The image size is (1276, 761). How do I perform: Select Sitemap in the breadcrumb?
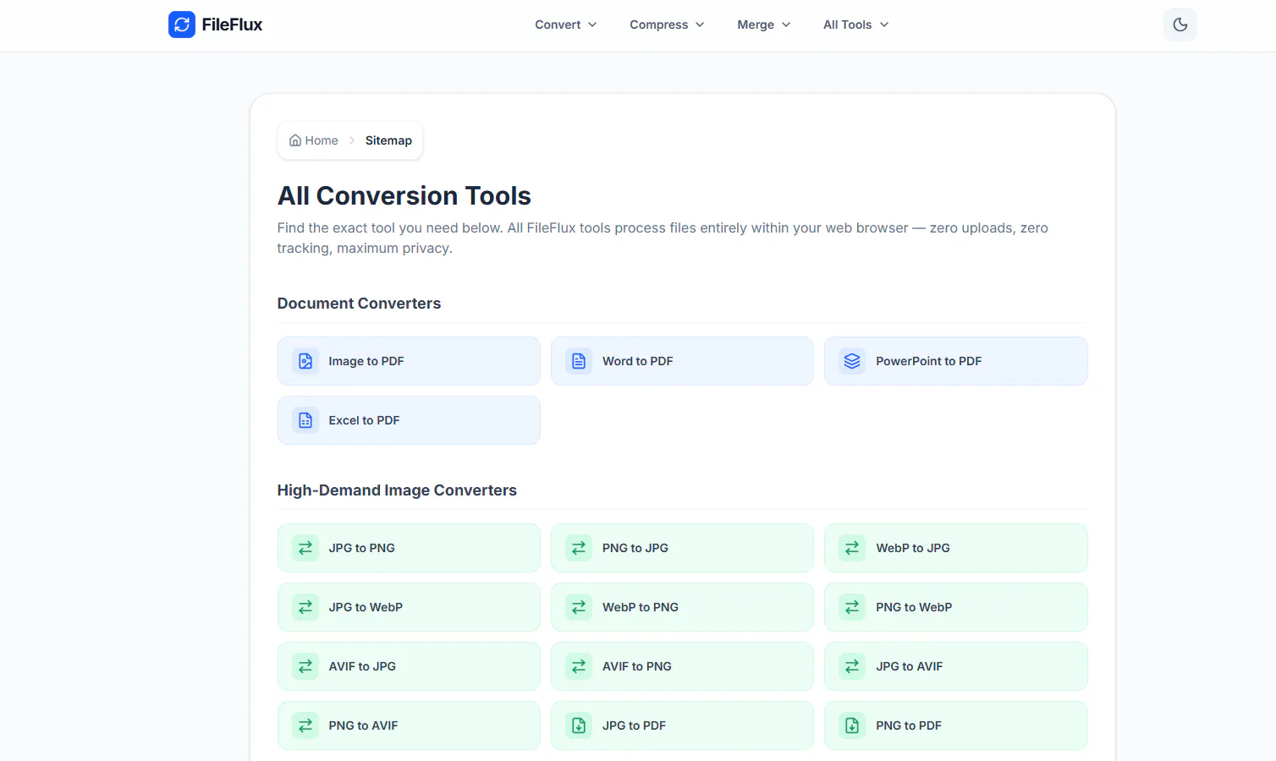pyautogui.click(x=388, y=140)
